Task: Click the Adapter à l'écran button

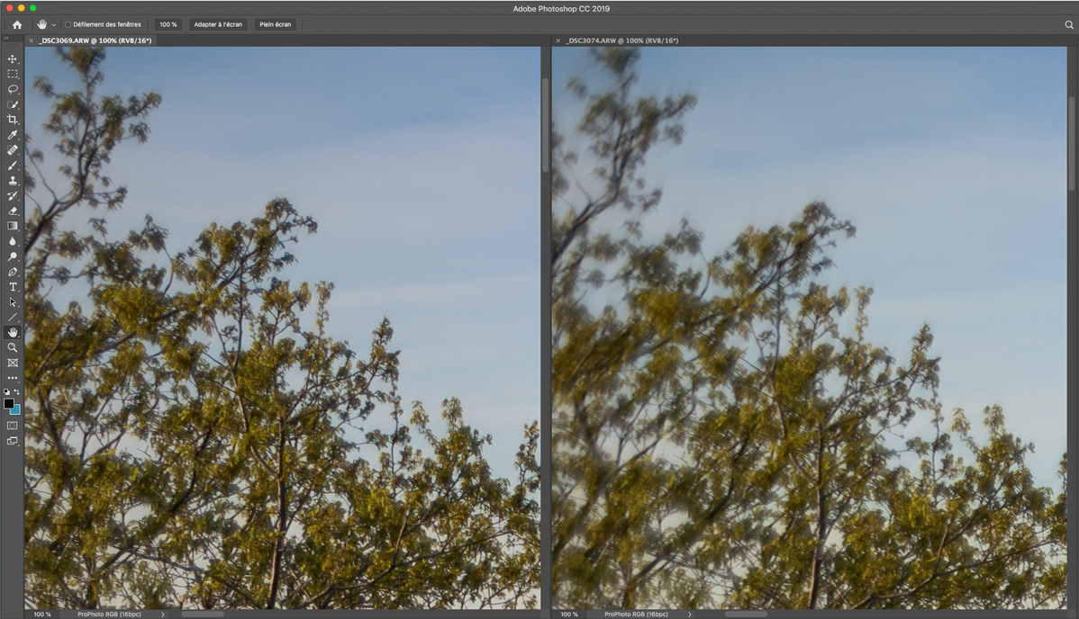Action: (218, 24)
